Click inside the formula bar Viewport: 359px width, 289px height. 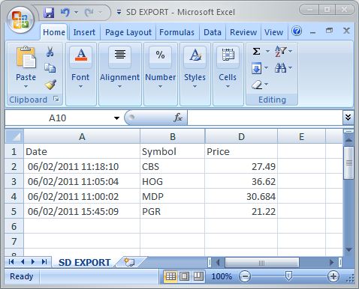[x=265, y=118]
